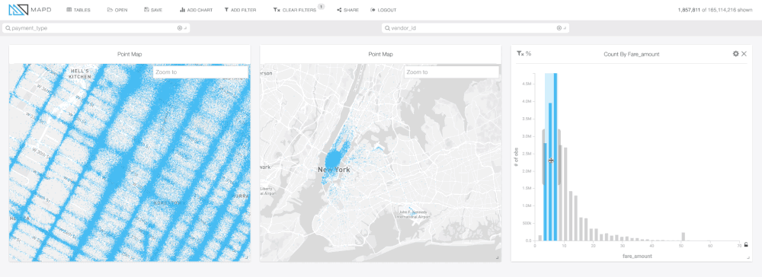
Task: Clear the payment_type search field
Action: 179,28
